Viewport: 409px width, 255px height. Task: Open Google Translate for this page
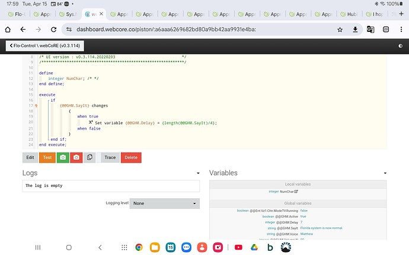[x=370, y=30]
